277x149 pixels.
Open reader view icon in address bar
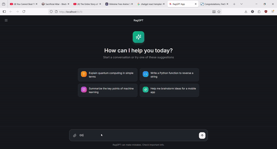214,12
